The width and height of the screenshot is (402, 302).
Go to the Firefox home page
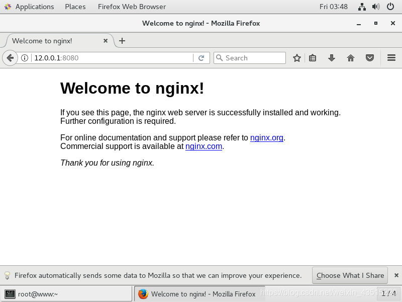[351, 58]
